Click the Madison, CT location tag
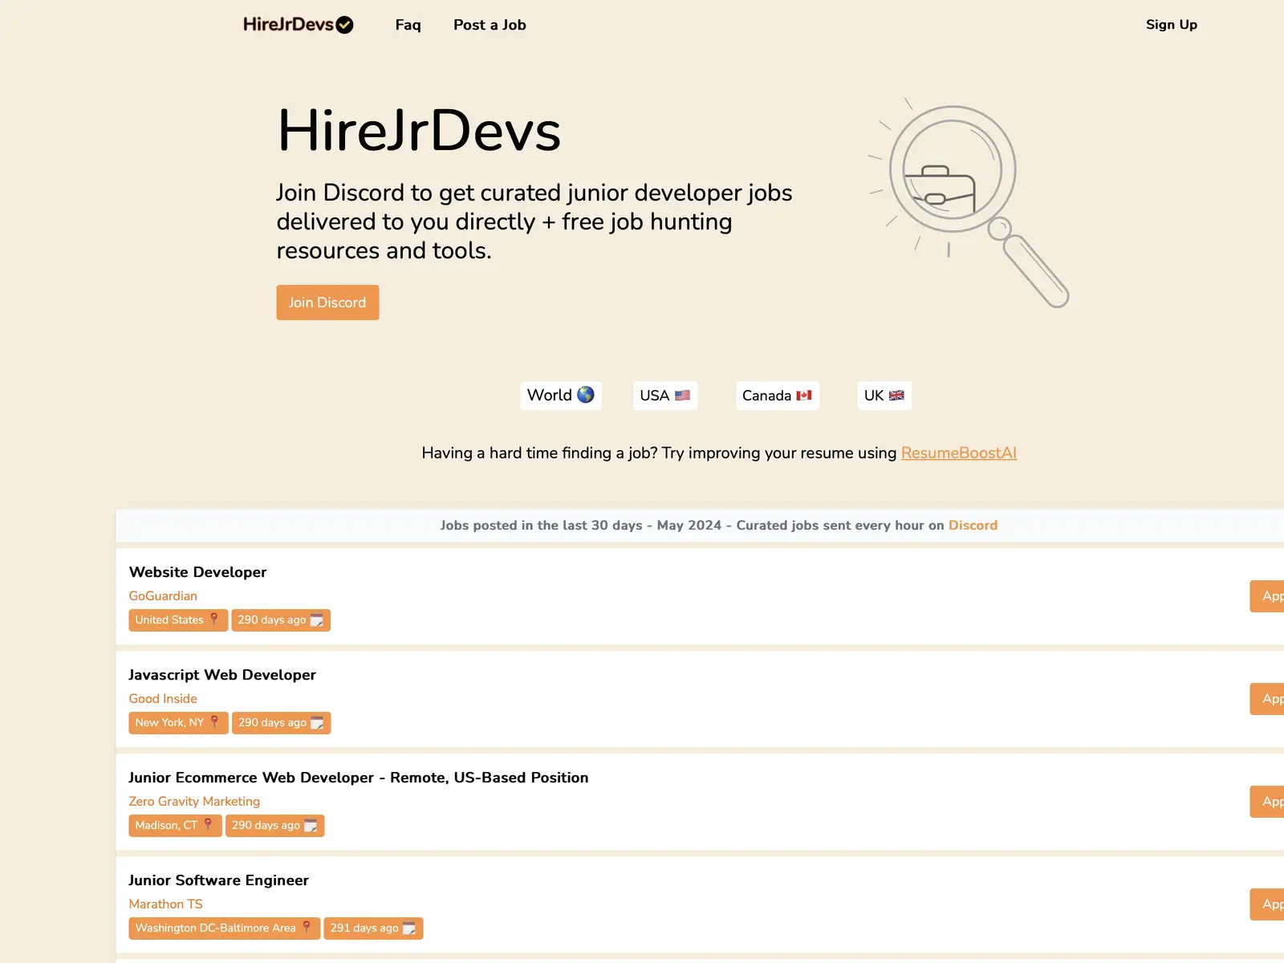The height and width of the screenshot is (963, 1284). coord(175,826)
